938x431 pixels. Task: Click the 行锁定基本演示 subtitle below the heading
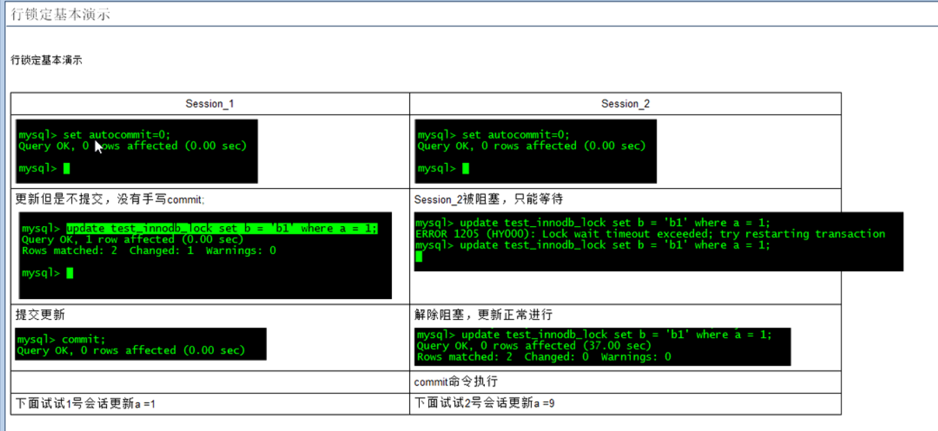point(47,60)
